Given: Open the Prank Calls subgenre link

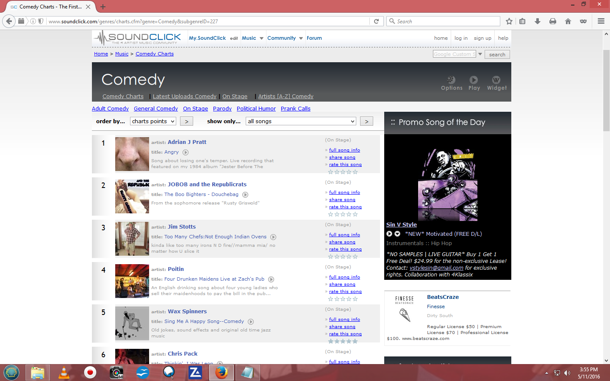Looking at the screenshot, I should click(296, 109).
